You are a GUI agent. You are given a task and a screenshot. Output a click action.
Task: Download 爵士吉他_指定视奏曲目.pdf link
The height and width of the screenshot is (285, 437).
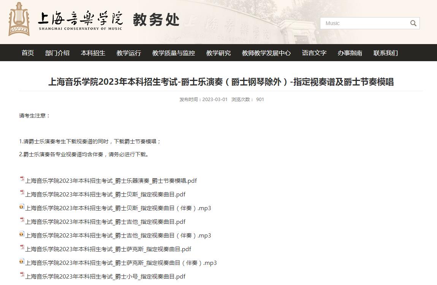click(x=105, y=222)
